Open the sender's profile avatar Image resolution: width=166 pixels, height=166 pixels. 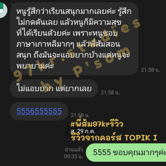(3, 10)
